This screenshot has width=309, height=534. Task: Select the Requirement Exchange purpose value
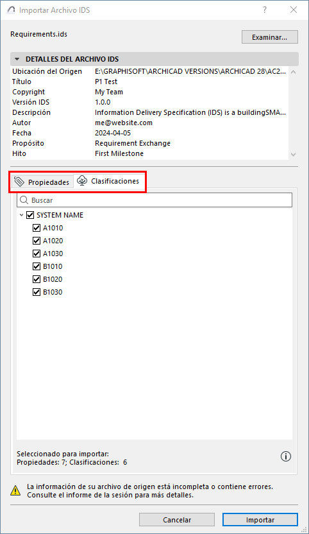click(x=133, y=143)
